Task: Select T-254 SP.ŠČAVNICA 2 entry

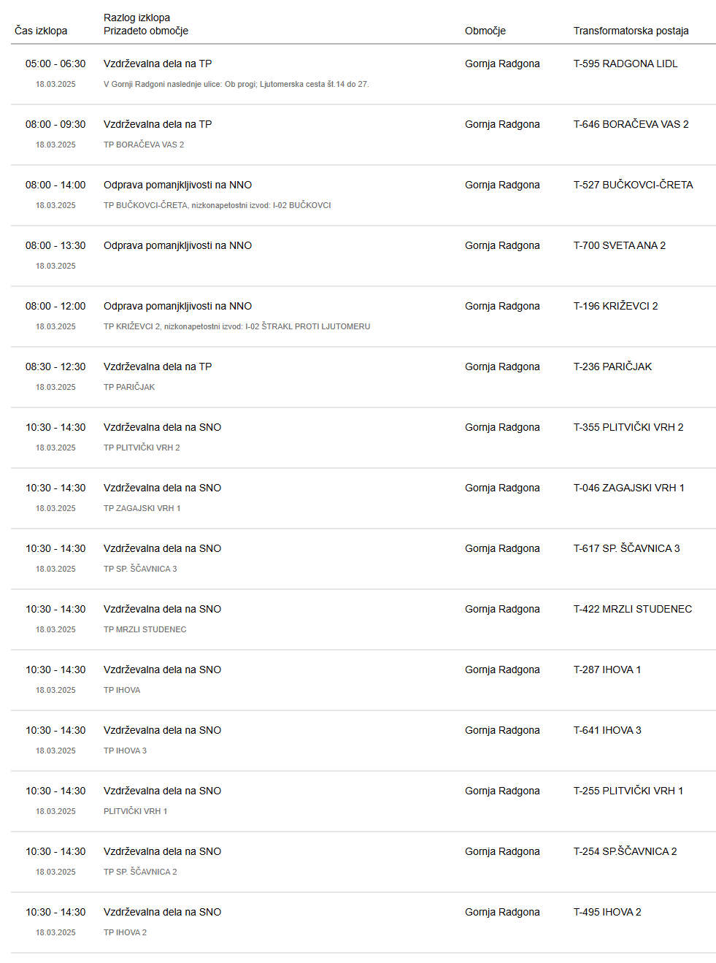Action: point(625,851)
